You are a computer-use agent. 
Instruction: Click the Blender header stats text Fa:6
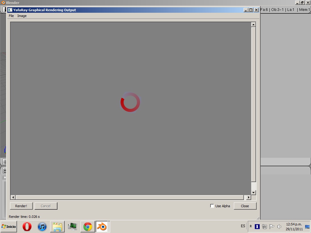(264, 9)
